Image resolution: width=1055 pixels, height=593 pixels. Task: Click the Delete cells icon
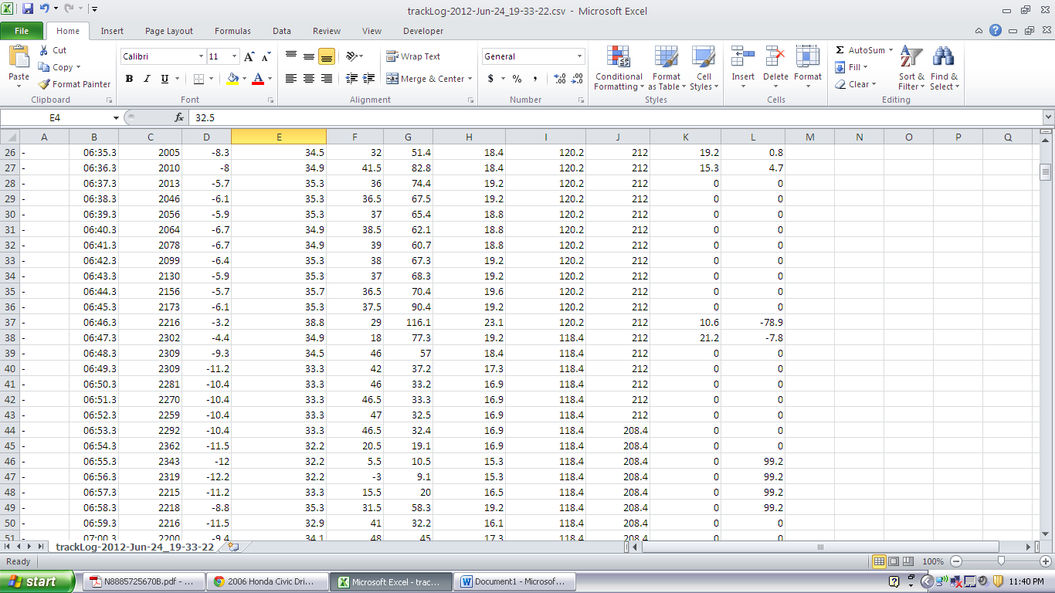775,58
